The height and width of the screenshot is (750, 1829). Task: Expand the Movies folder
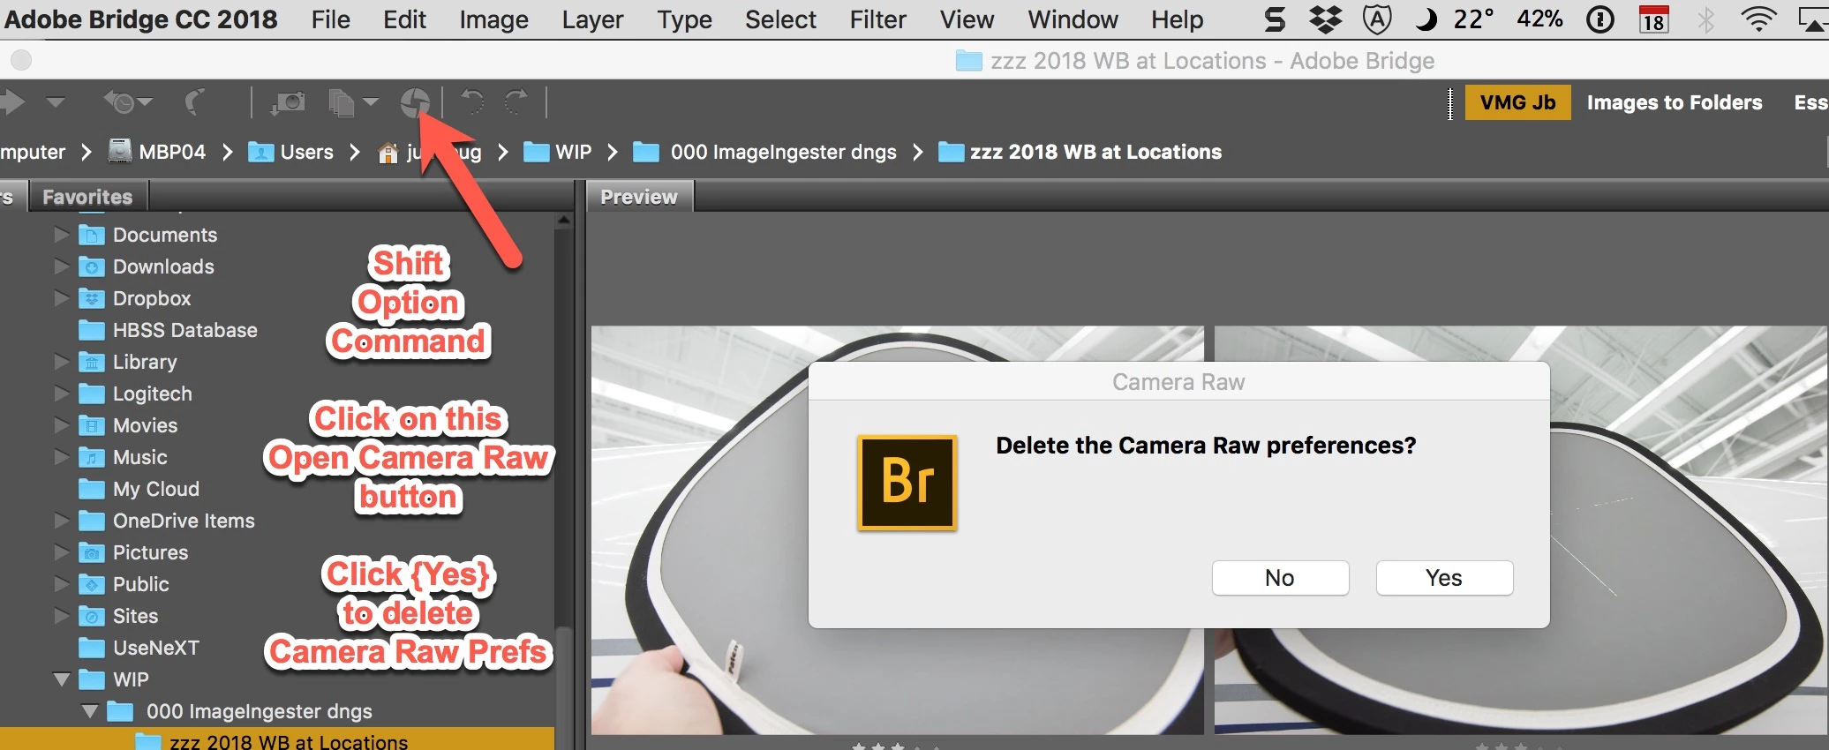point(61,425)
